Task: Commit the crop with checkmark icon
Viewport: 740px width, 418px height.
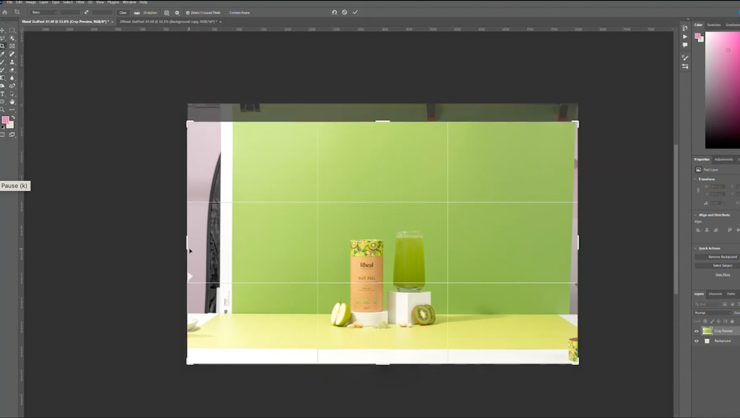Action: coord(355,12)
